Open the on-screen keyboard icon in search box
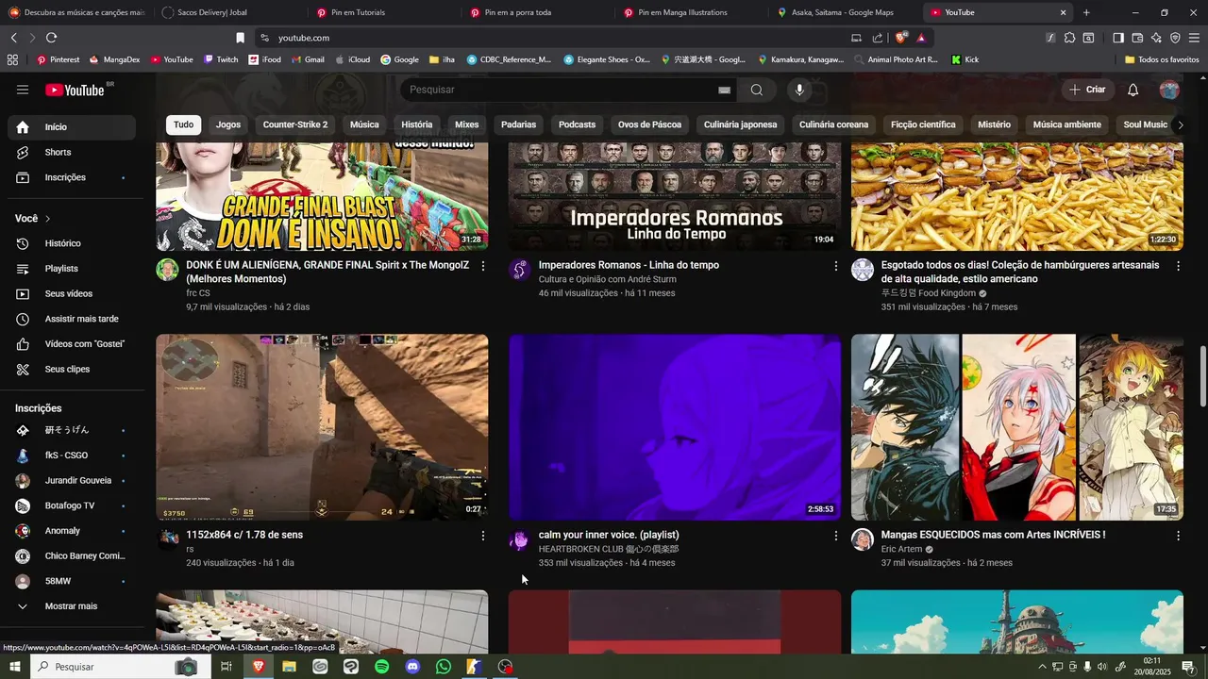 724,90
